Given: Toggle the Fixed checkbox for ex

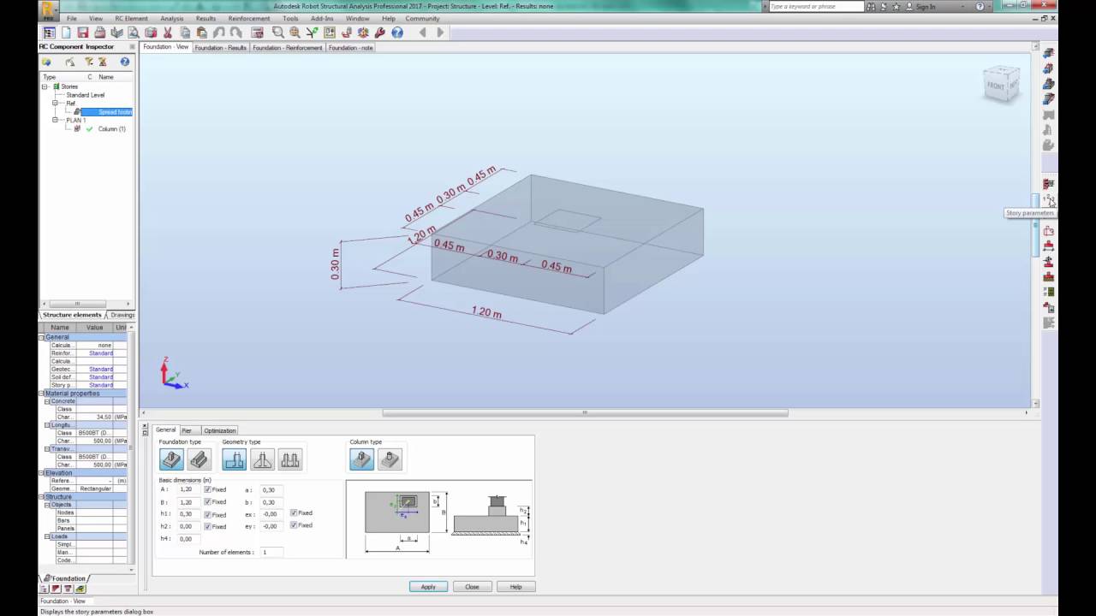Looking at the screenshot, I should (x=294, y=512).
